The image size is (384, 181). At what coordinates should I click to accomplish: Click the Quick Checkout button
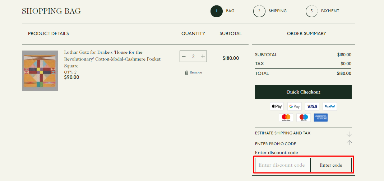[303, 92]
